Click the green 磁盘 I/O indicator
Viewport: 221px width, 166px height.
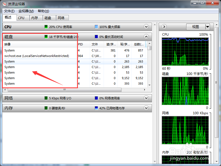click(x=46, y=37)
